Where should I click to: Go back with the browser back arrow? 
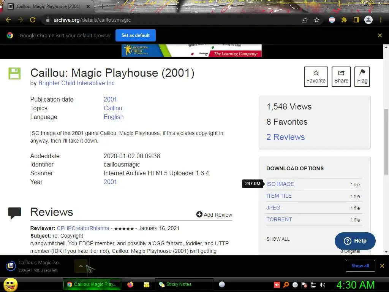8,20
